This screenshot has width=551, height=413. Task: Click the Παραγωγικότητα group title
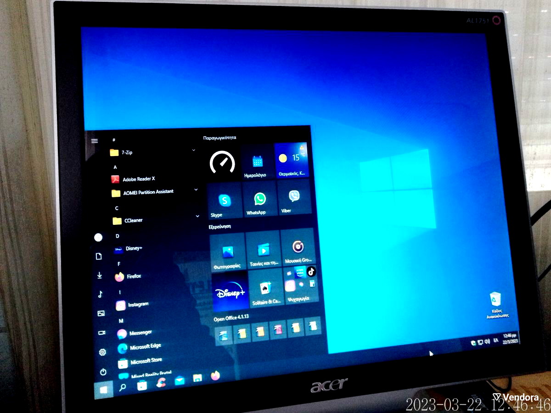tap(219, 138)
